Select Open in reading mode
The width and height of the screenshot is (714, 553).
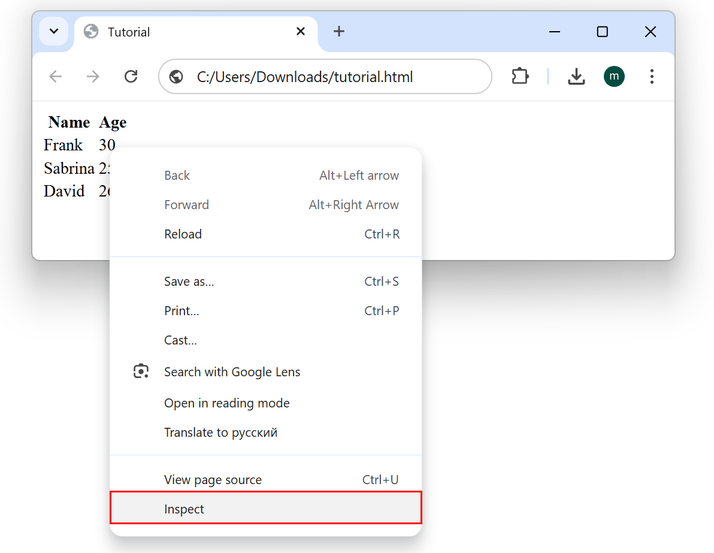point(226,403)
